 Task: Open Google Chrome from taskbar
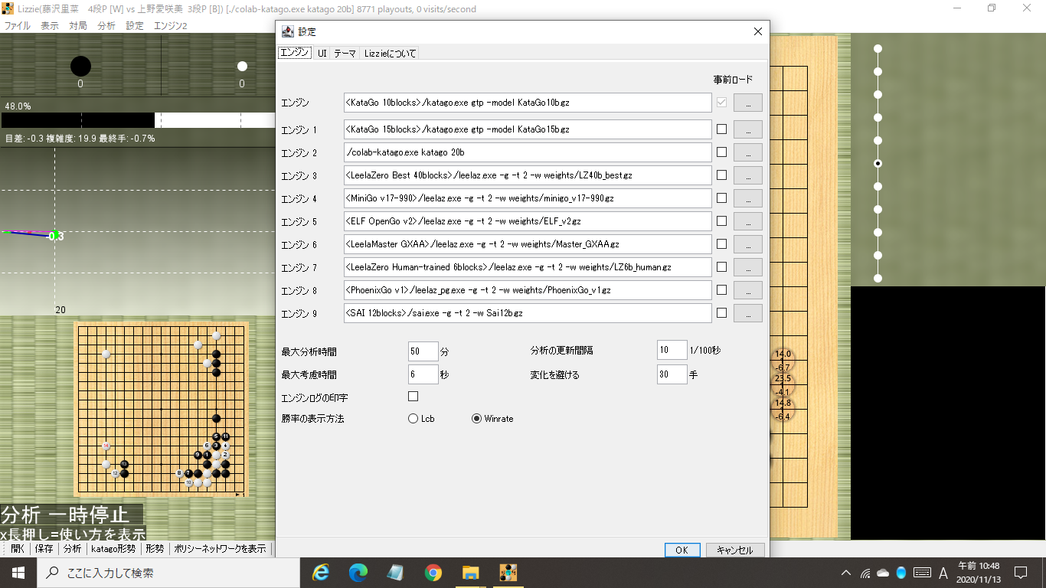pyautogui.click(x=433, y=572)
